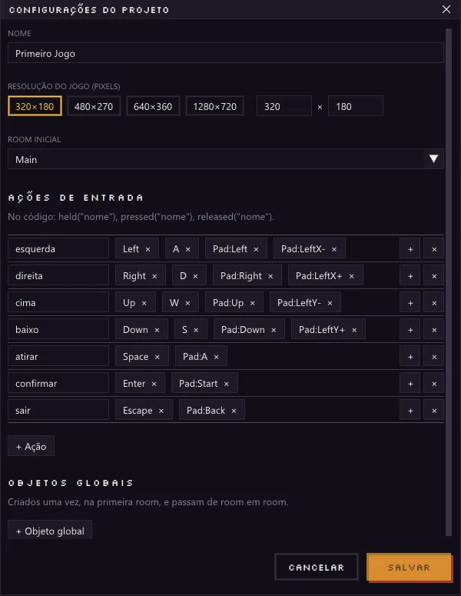
Task: Remove the A key binding
Action: tap(187, 249)
